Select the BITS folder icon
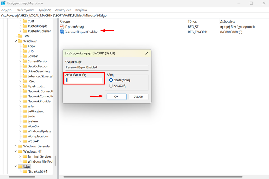This screenshot has width=269, height=179. tap(24, 51)
